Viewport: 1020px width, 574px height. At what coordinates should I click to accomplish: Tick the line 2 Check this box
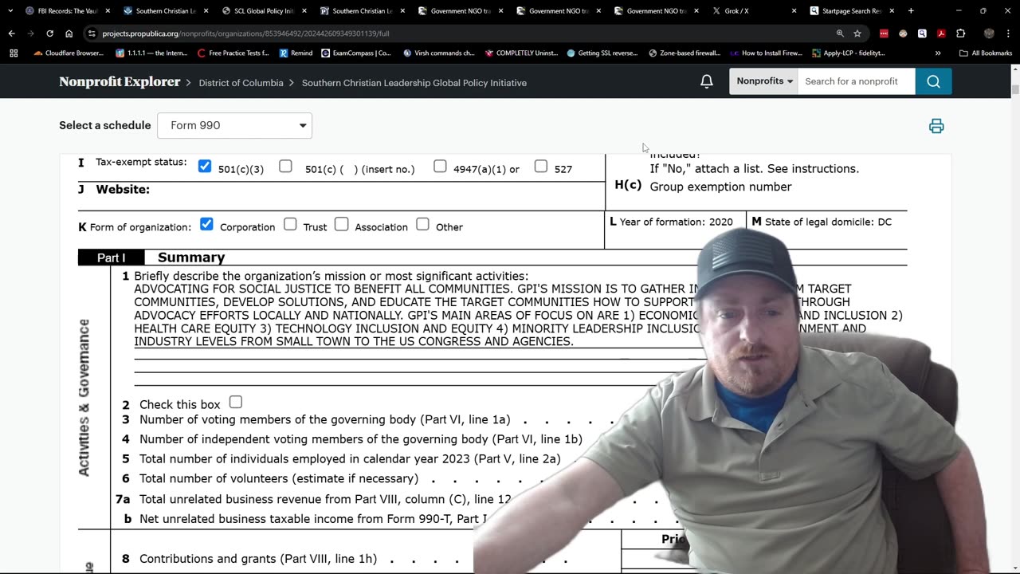pos(236,403)
